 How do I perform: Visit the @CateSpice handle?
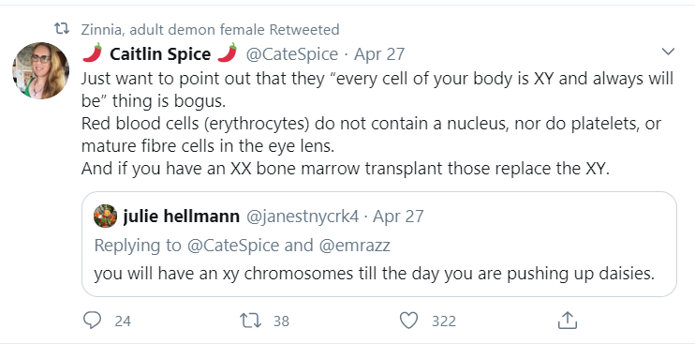pyautogui.click(x=291, y=54)
